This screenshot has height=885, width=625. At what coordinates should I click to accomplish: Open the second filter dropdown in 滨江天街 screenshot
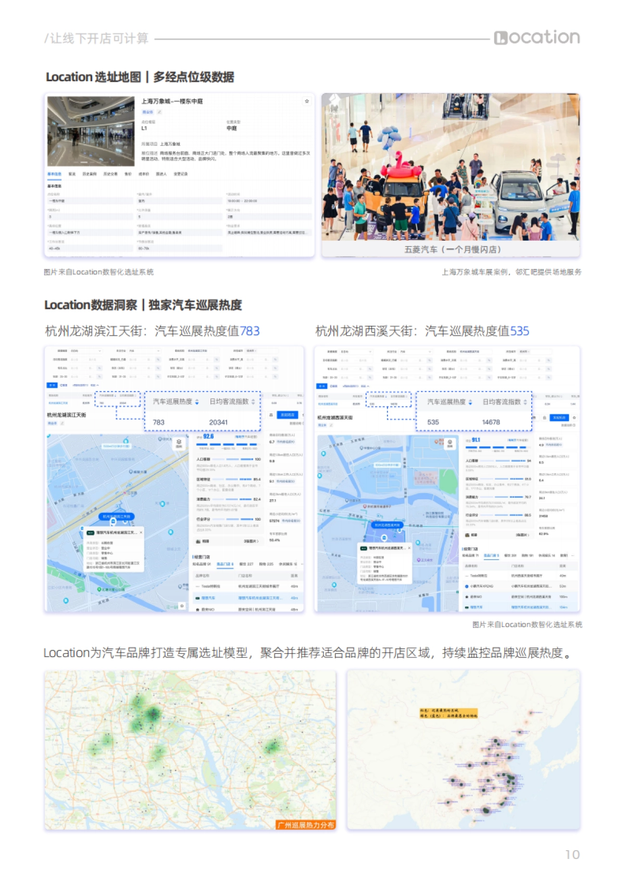[x=144, y=351]
